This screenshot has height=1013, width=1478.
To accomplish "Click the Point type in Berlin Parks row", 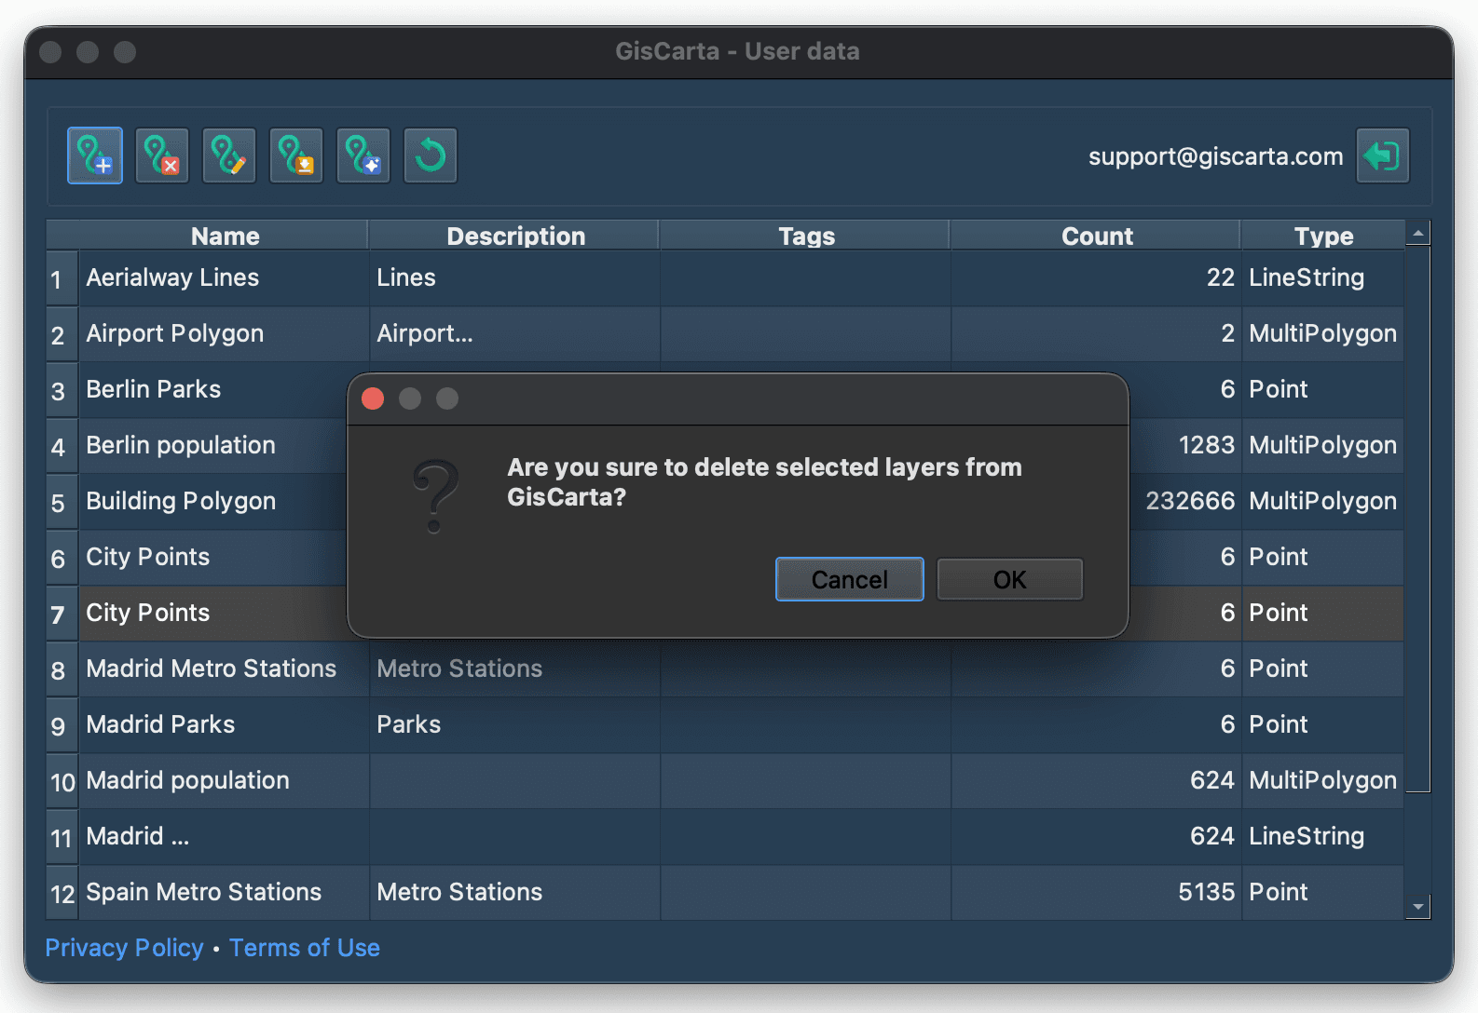I will pyautogui.click(x=1278, y=389).
